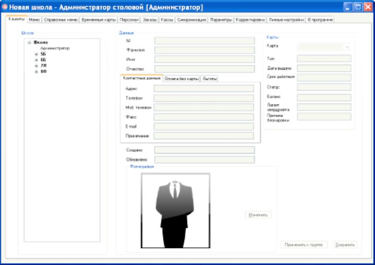The width and height of the screenshot is (375, 265).
Task: Select the 5Б item in tree
Action: tap(43, 54)
